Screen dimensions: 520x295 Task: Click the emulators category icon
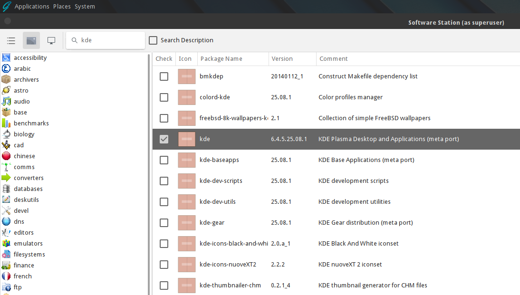(x=6, y=243)
